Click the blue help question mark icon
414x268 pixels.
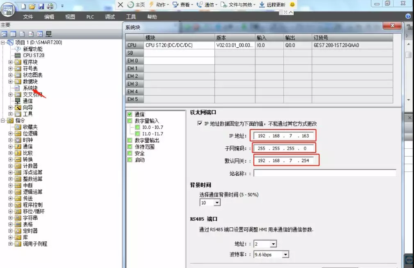408,16
